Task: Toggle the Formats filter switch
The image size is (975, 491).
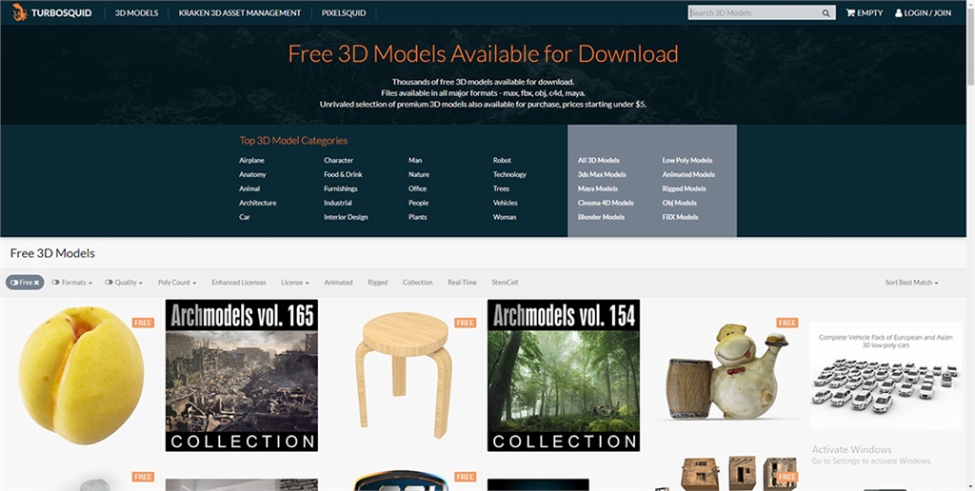Action: click(56, 283)
